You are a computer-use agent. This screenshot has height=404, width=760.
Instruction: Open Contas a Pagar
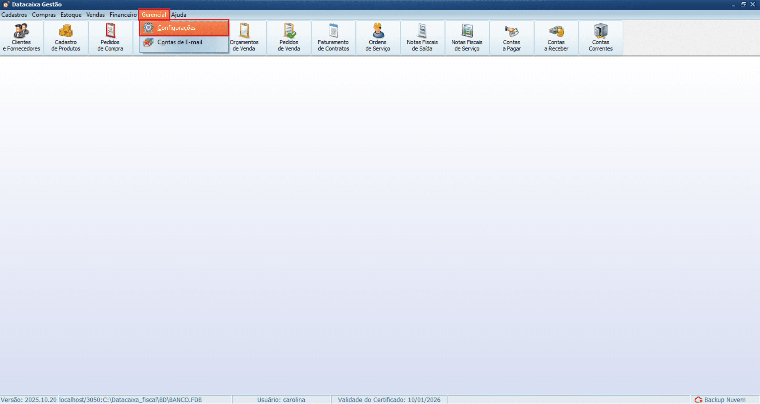512,38
